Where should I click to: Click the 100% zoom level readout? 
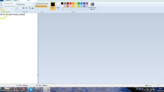(147, 85)
